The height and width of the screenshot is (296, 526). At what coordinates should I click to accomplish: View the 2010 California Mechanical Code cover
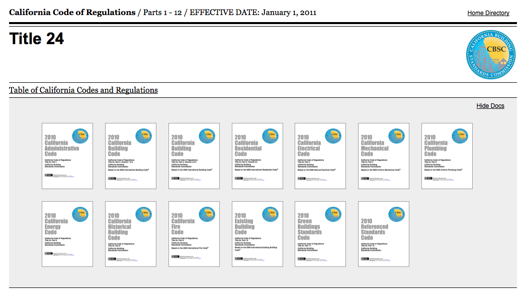pos(384,156)
